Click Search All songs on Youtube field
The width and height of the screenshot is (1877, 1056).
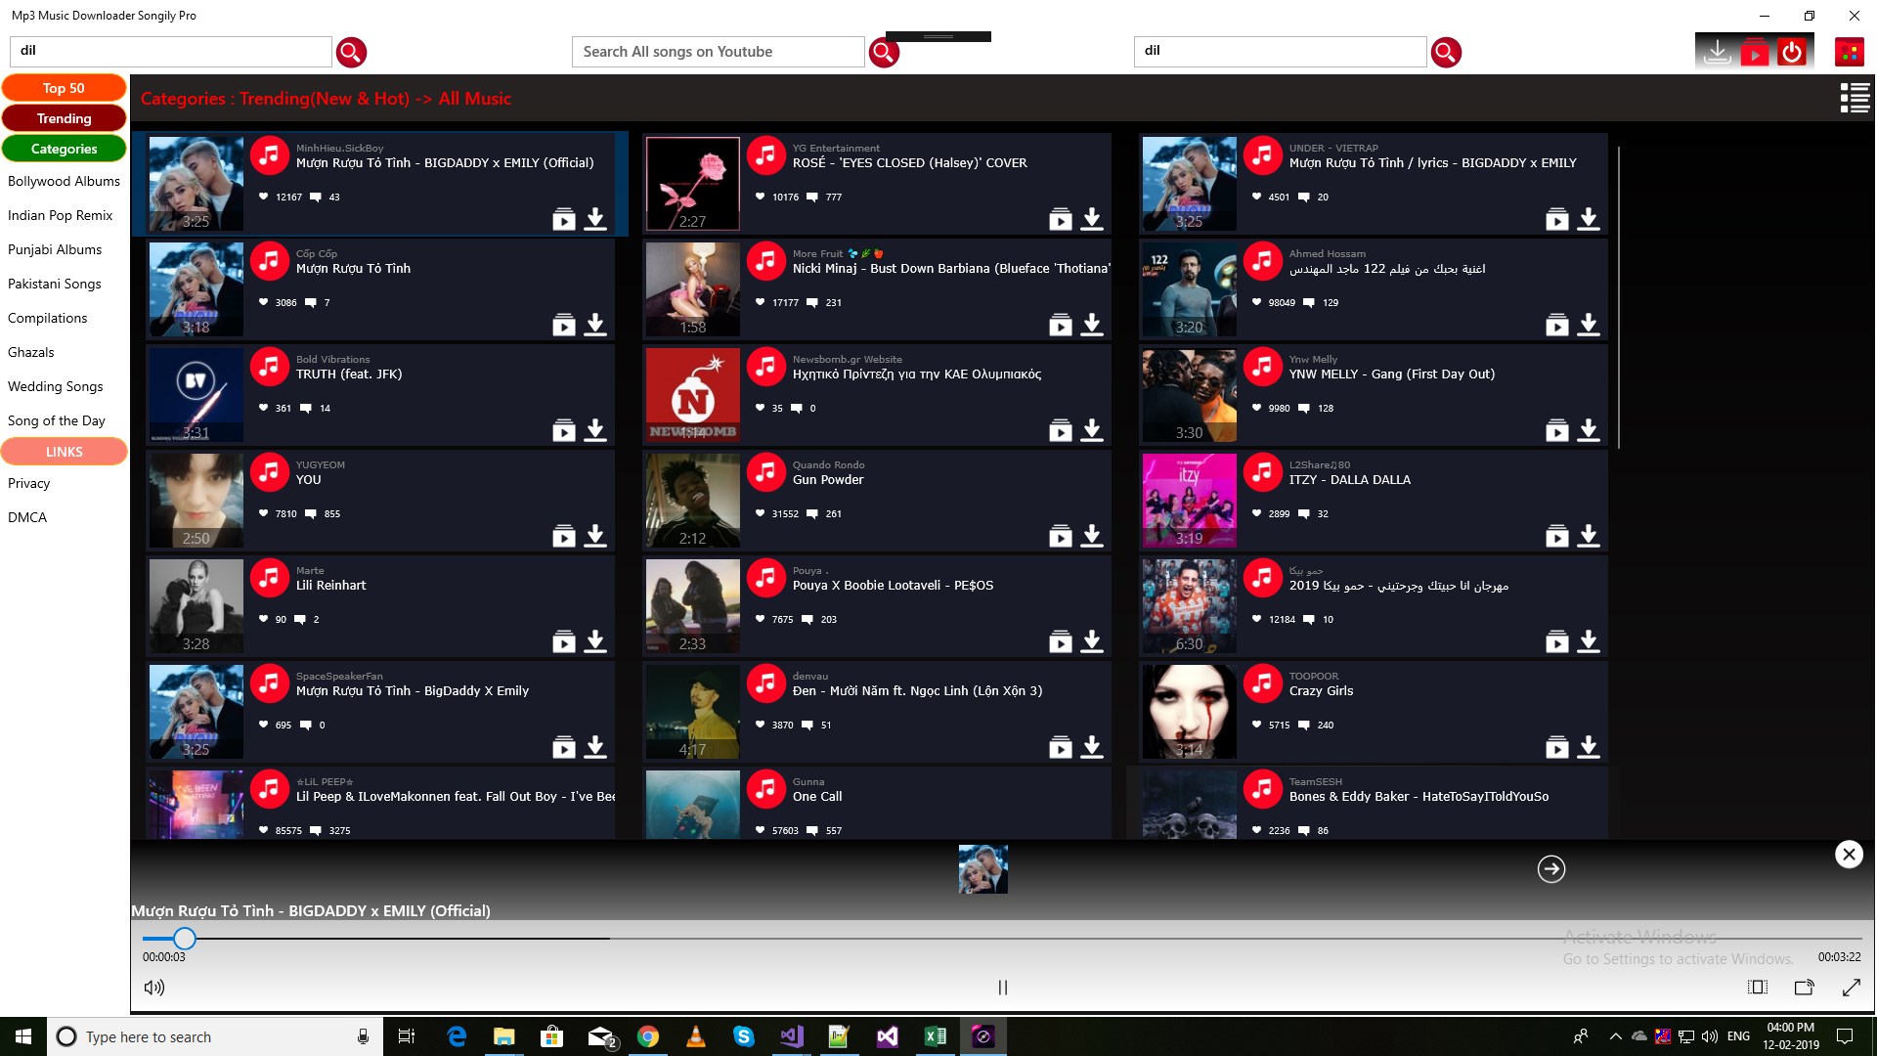pyautogui.click(x=719, y=52)
